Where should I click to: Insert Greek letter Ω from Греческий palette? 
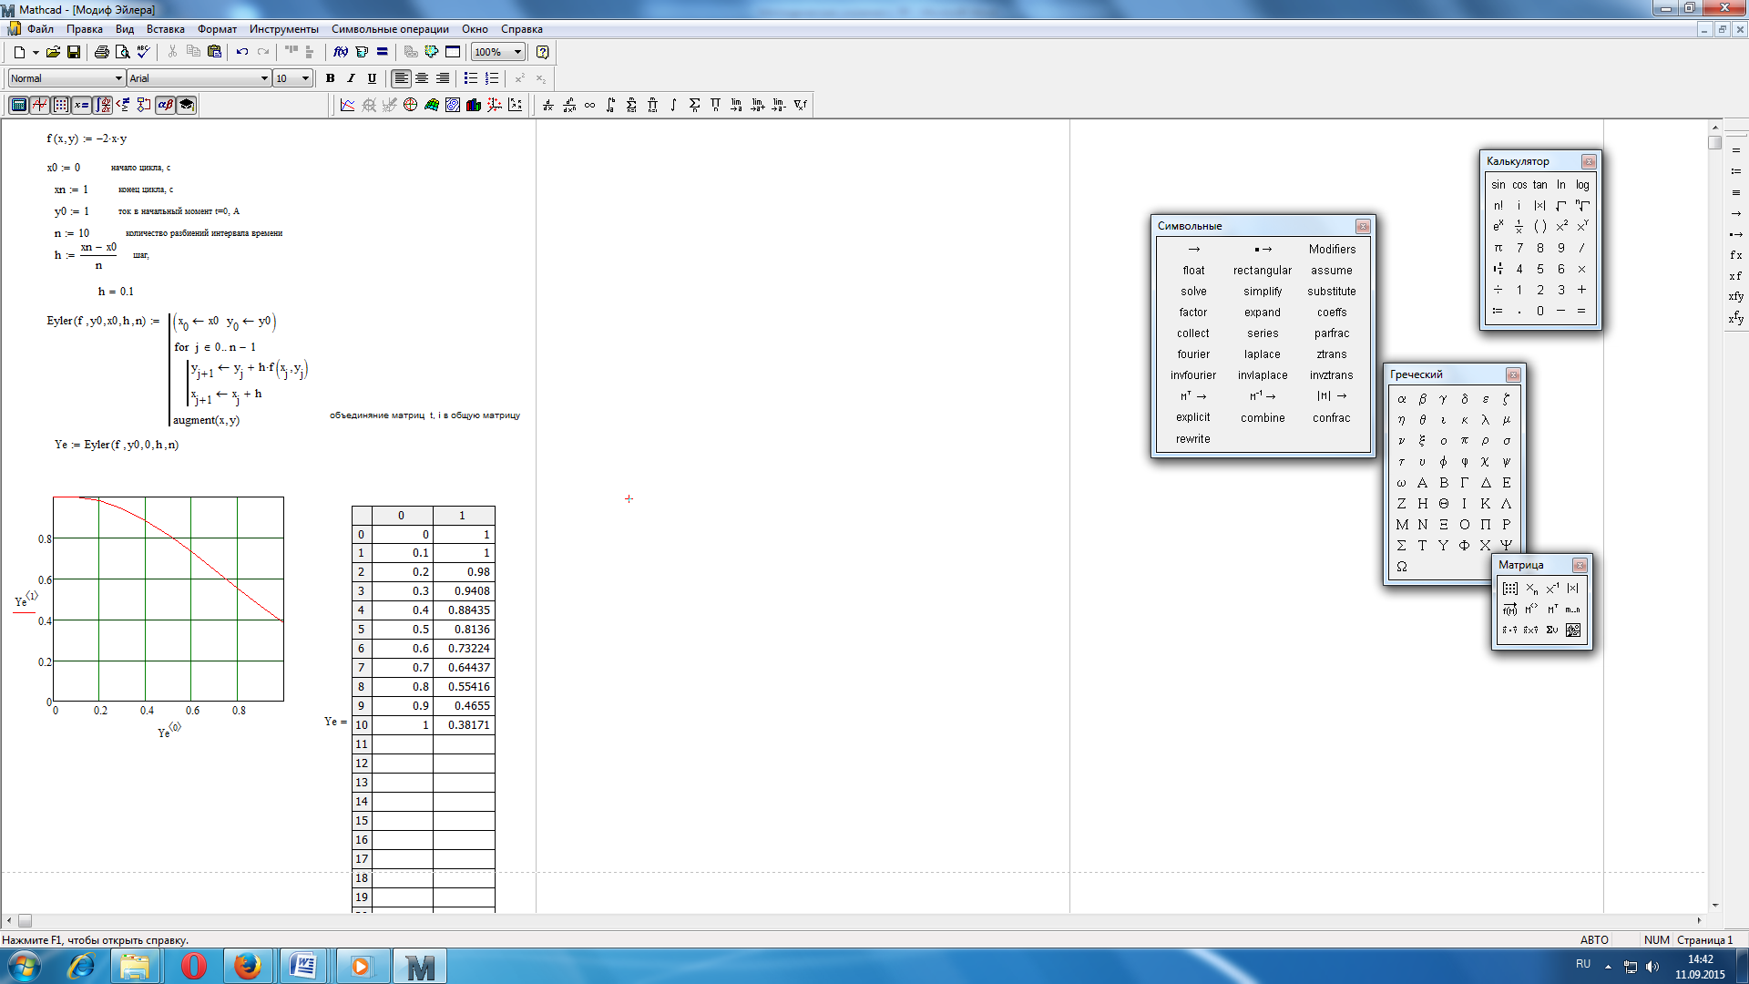[x=1402, y=567]
